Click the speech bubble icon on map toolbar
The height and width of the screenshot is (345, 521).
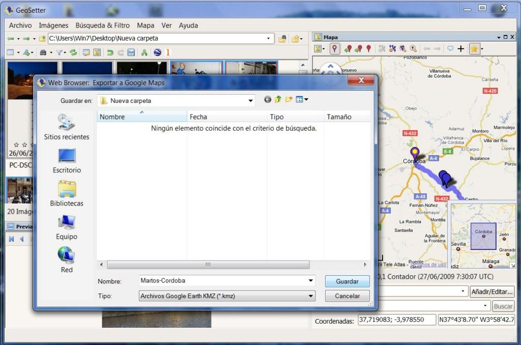point(450,48)
